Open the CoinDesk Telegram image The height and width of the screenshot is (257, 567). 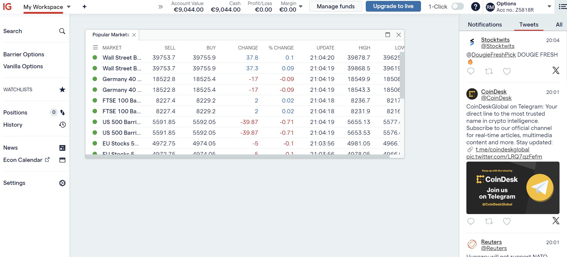pyautogui.click(x=513, y=188)
